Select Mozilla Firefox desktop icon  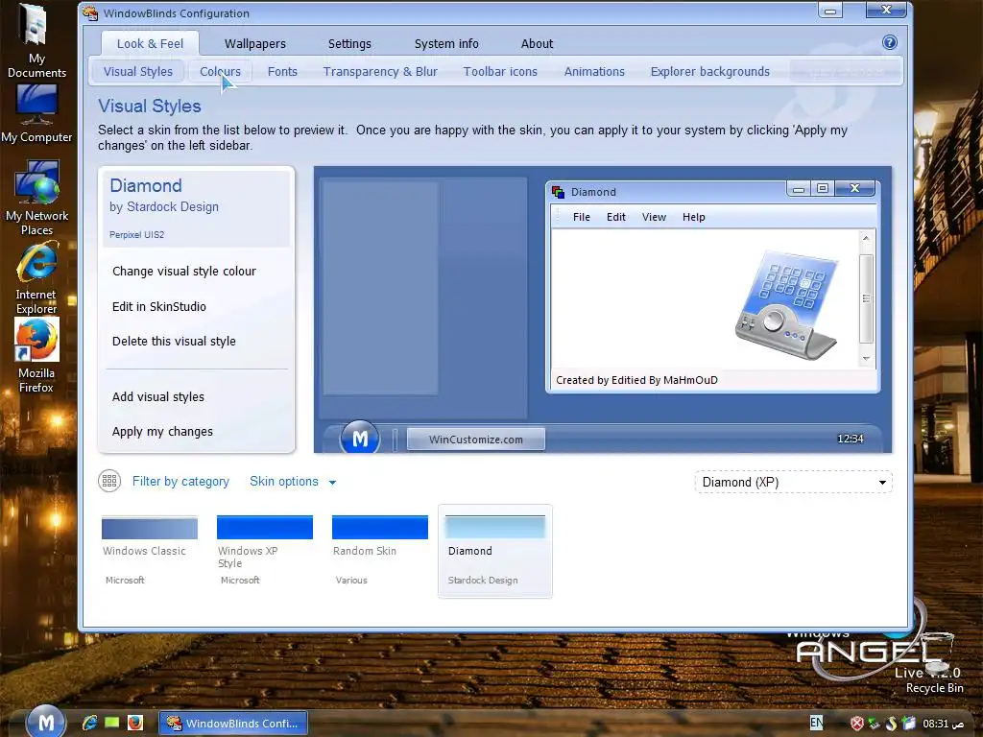pyautogui.click(x=36, y=355)
